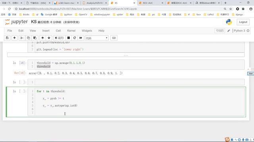Open the command palette keyboard icon
254x142 pixels.
(114, 38)
